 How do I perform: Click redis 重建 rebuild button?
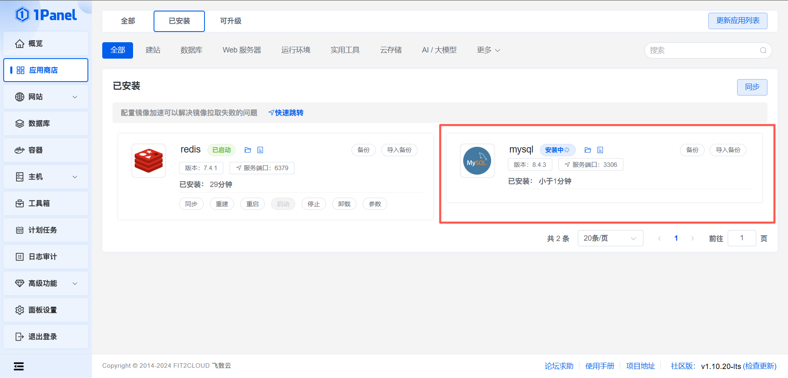(222, 204)
